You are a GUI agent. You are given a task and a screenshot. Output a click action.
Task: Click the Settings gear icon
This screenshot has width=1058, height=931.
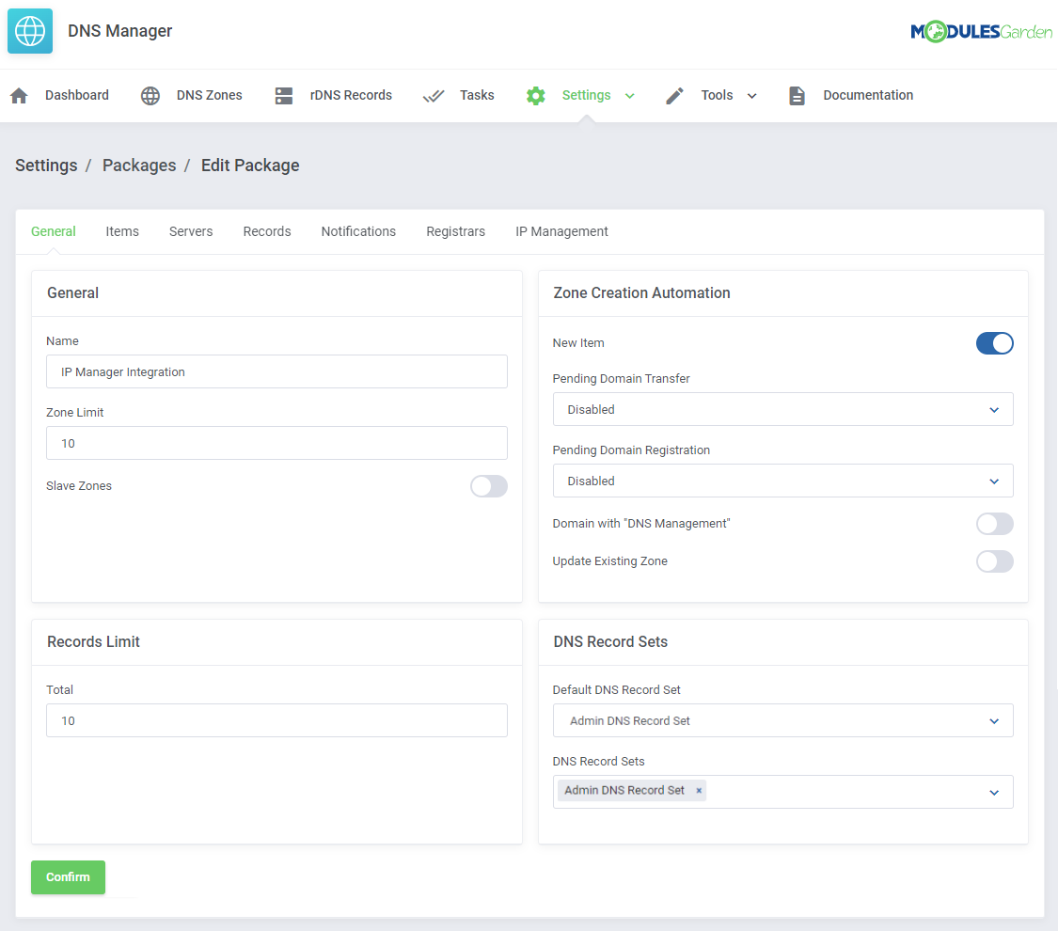click(x=536, y=96)
